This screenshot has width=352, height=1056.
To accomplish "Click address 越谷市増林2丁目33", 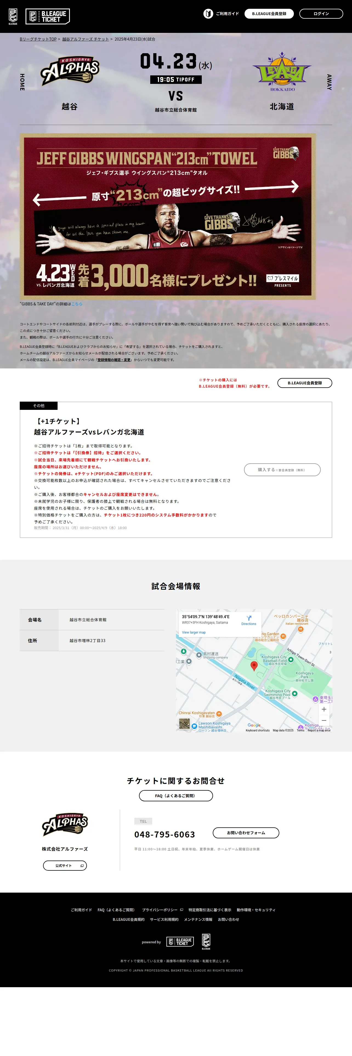I will (87, 641).
